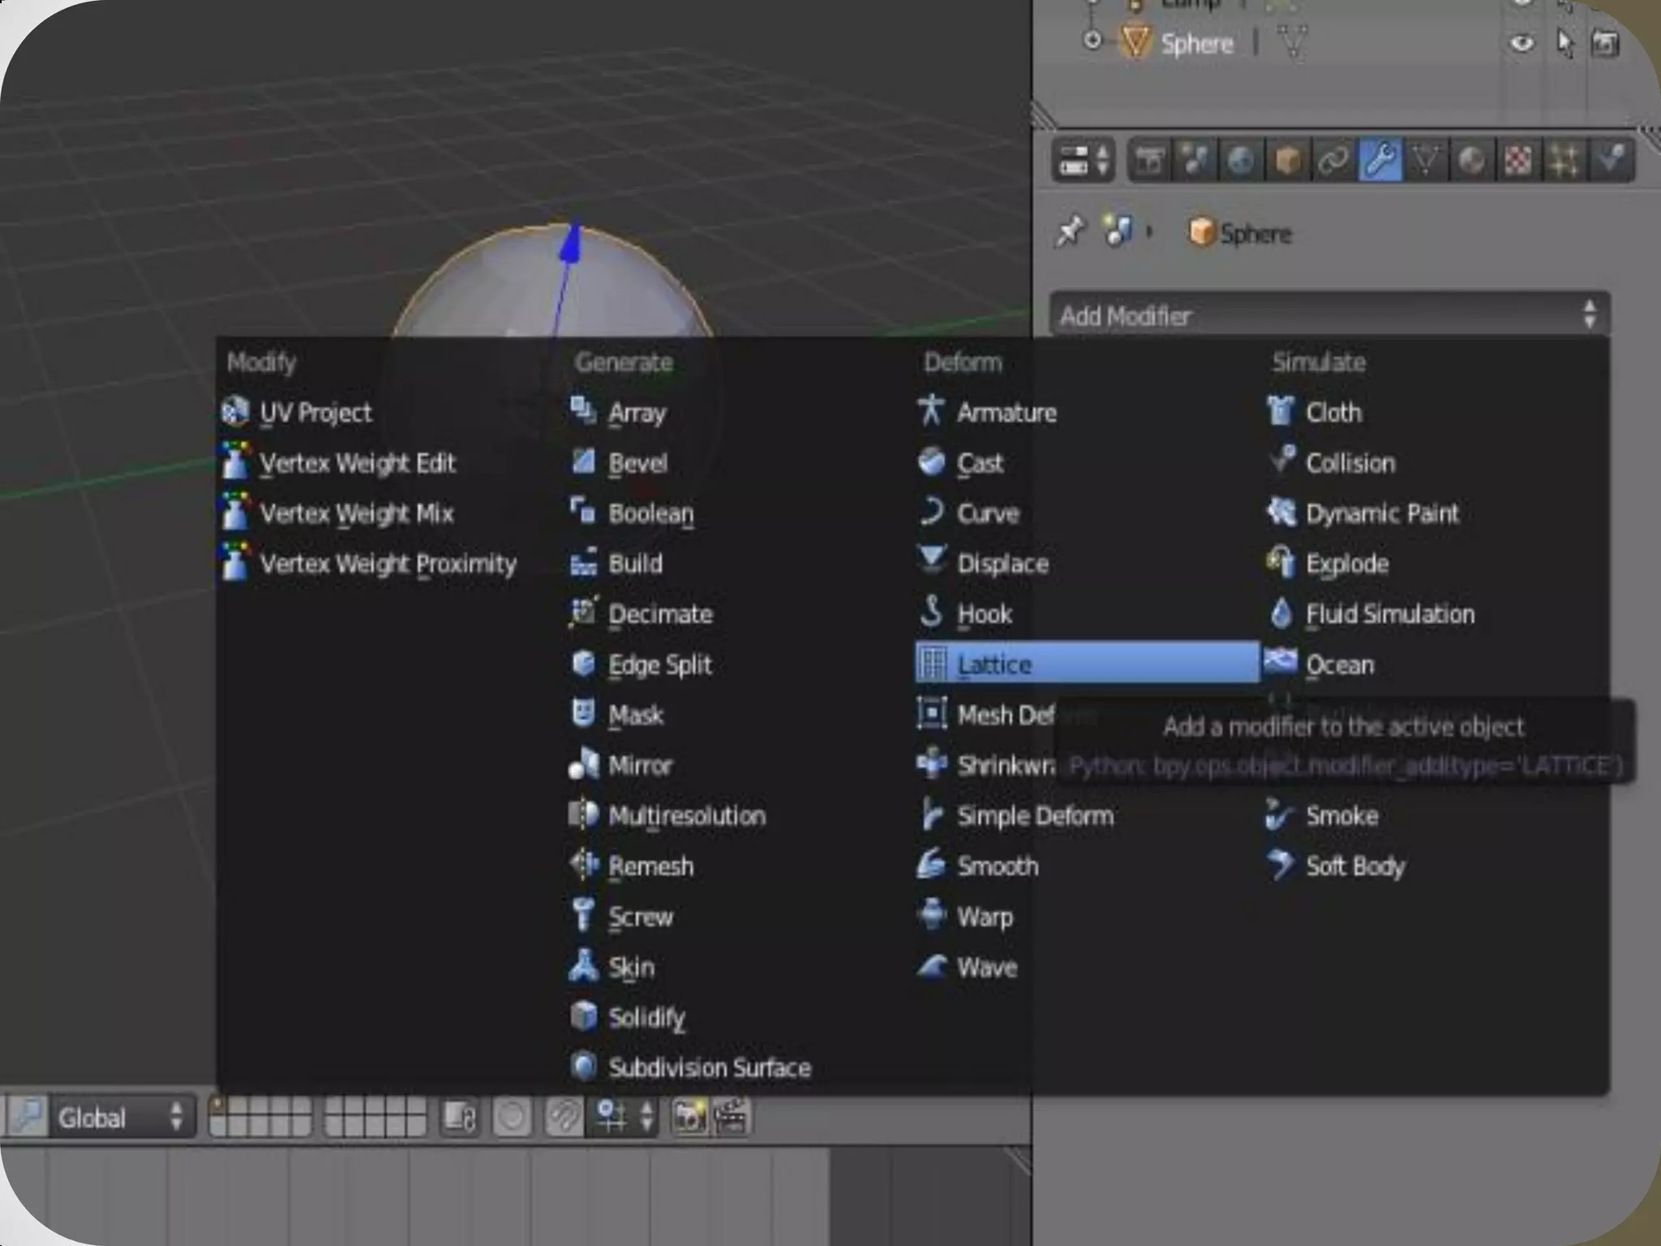This screenshot has height=1246, width=1661.
Task: Click the pin icon in properties header
Action: point(1071,232)
